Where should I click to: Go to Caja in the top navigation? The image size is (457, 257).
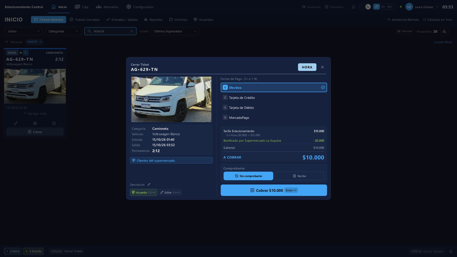tap(81, 7)
